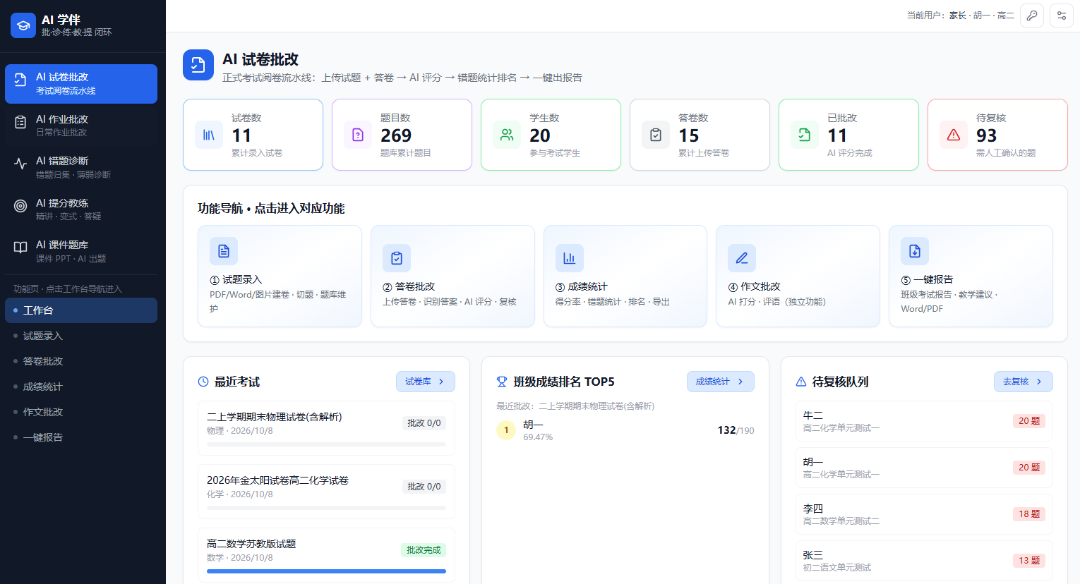Click the 待复核 warning triangle icon
This screenshot has height=584, width=1080.
pos(954,135)
